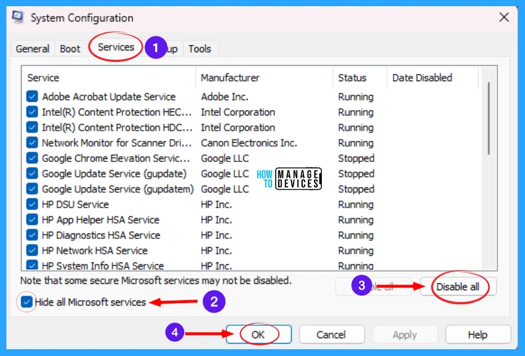This screenshot has width=525, height=356.
Task: Sort by Date Disabled column header
Action: point(433,78)
